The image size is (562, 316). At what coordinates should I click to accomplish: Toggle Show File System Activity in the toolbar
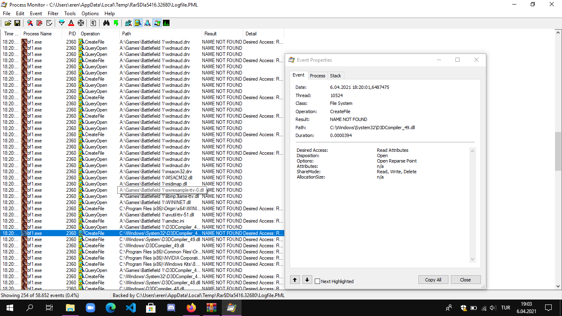coord(138,23)
